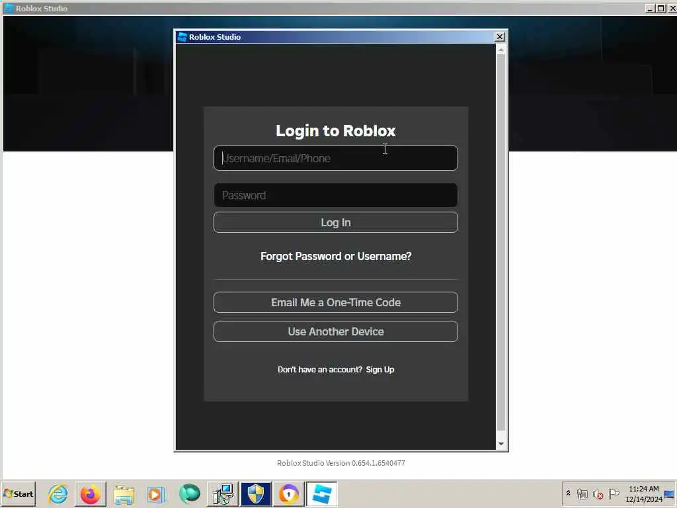Open the network computer taskbar icon
Image resolution: width=677 pixels, height=508 pixels.
[x=223, y=493]
